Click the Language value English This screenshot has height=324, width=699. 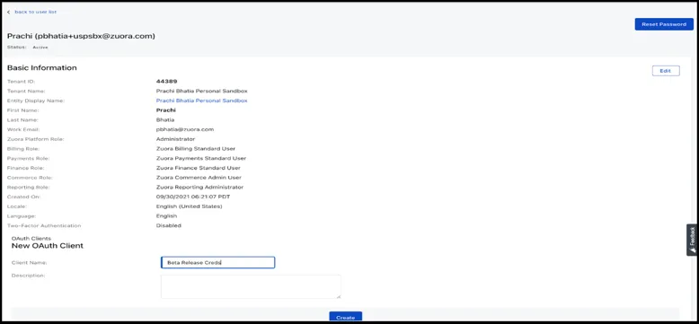[166, 216]
